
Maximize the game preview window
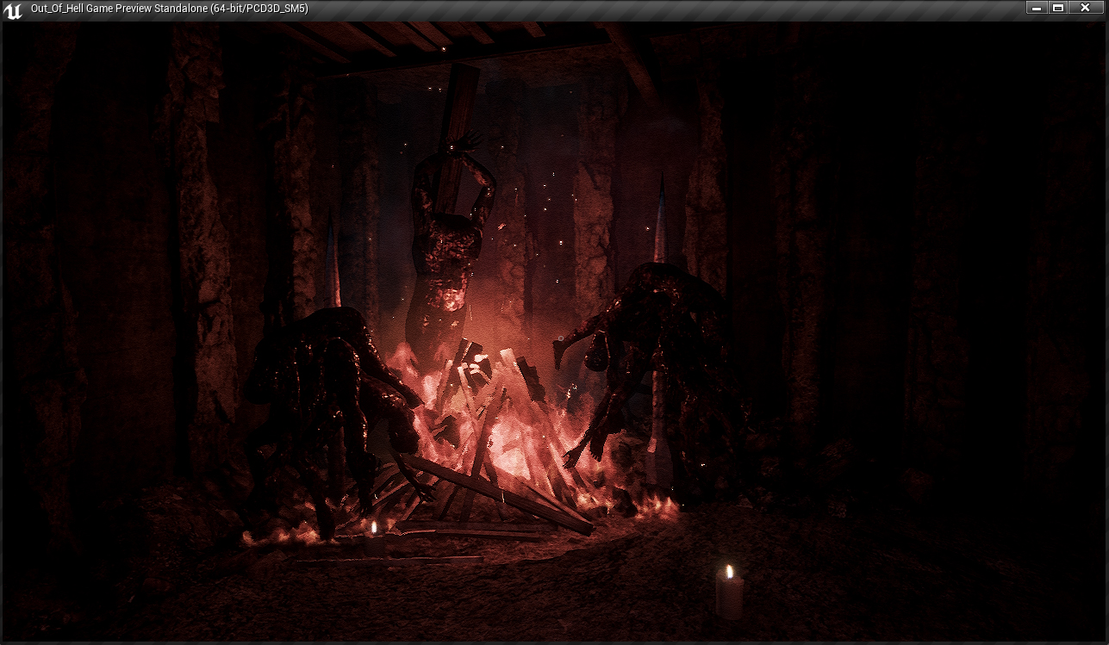(1058, 8)
